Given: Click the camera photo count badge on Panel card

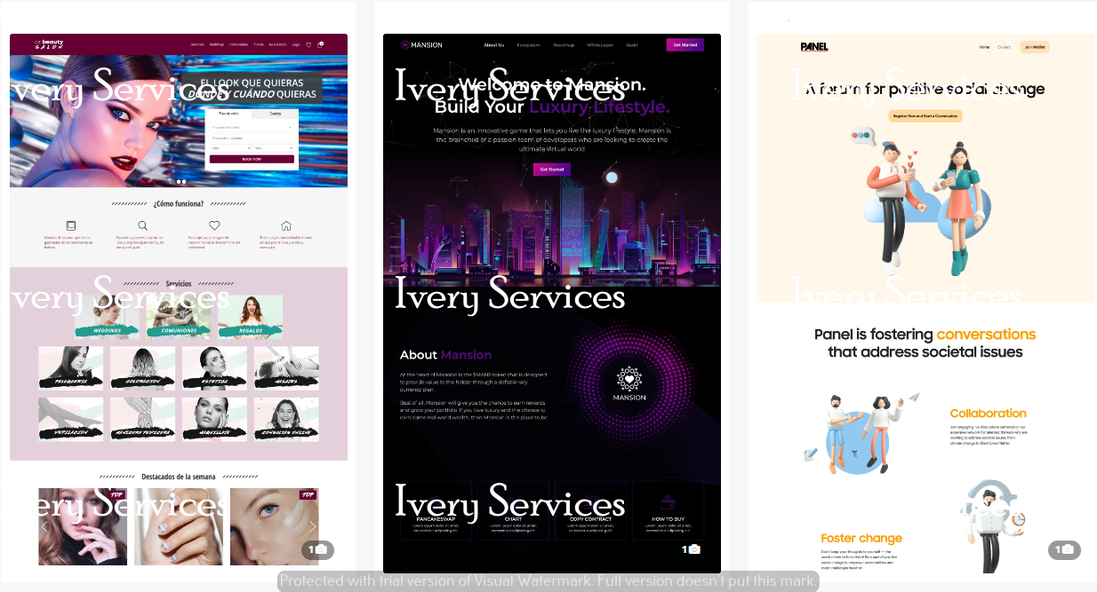Looking at the screenshot, I should point(1064,549).
